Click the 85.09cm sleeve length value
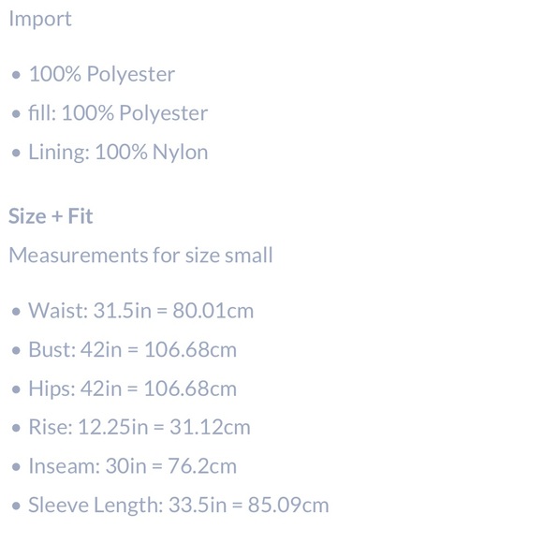The height and width of the screenshot is (543, 543). (x=288, y=505)
